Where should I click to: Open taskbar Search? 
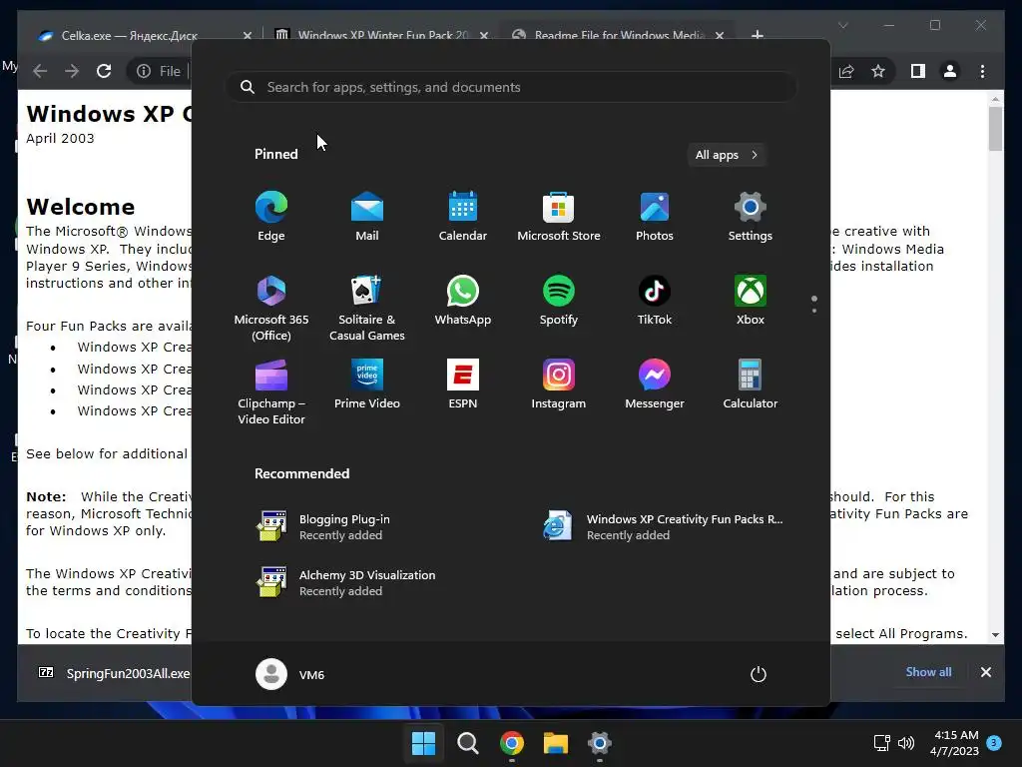pyautogui.click(x=467, y=743)
